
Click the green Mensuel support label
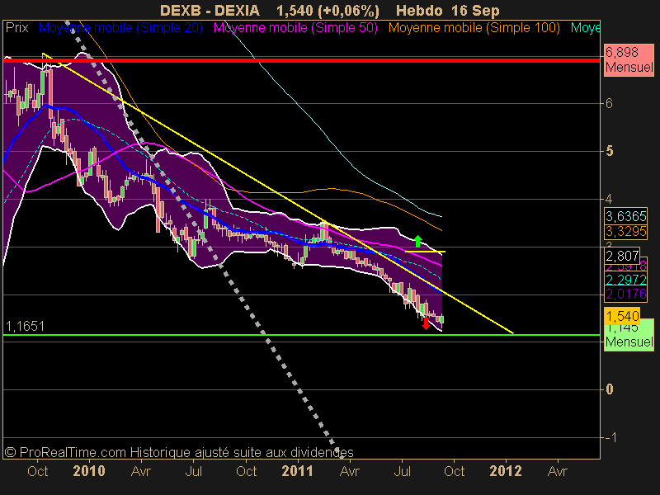pos(629,337)
